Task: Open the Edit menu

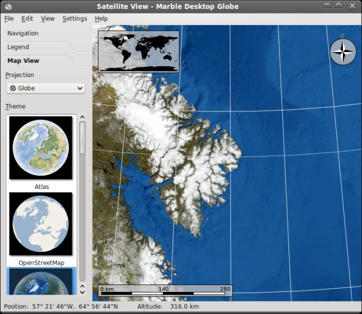Action: point(27,19)
